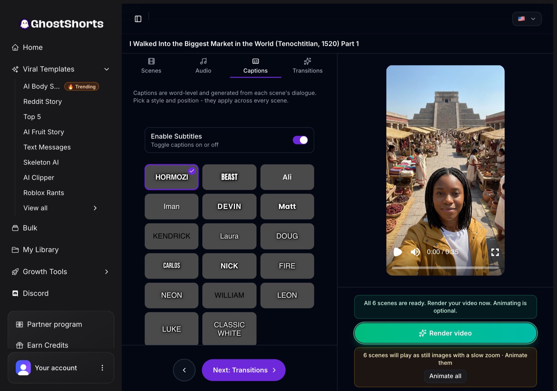Collapse the Viral Templates section

point(107,69)
